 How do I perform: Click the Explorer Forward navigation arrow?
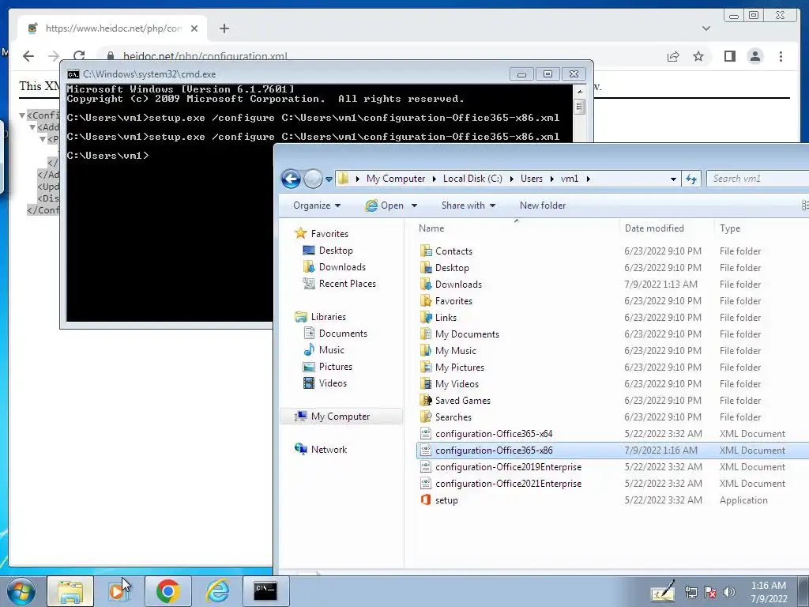[x=313, y=179]
